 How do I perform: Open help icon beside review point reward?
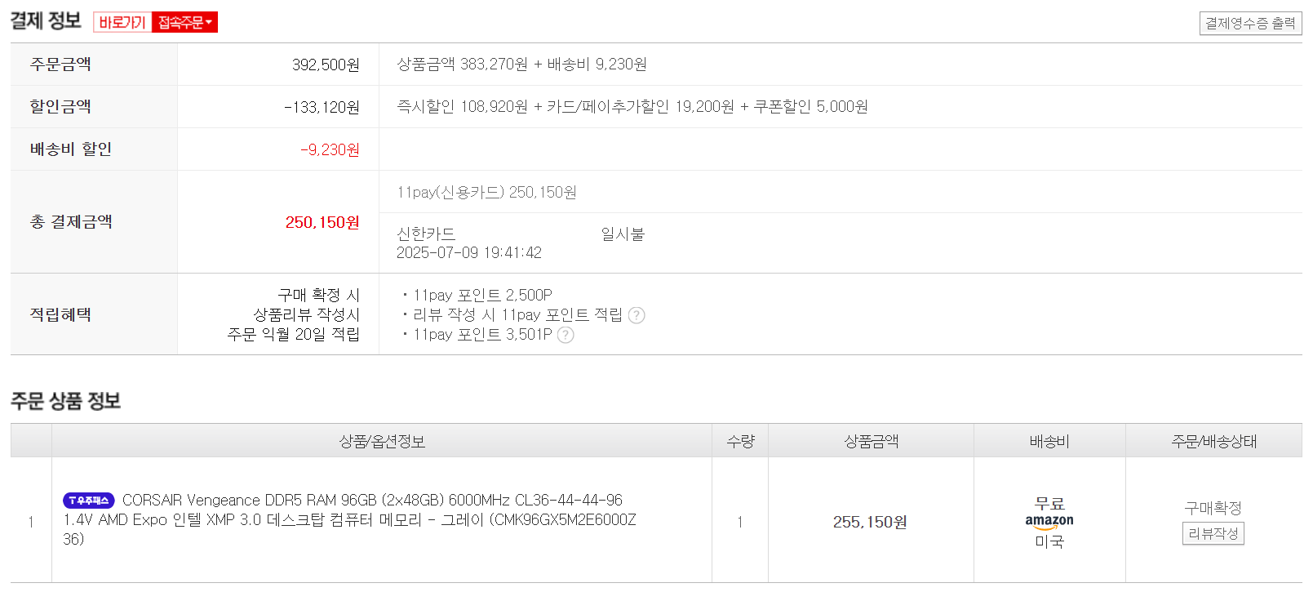pos(637,315)
